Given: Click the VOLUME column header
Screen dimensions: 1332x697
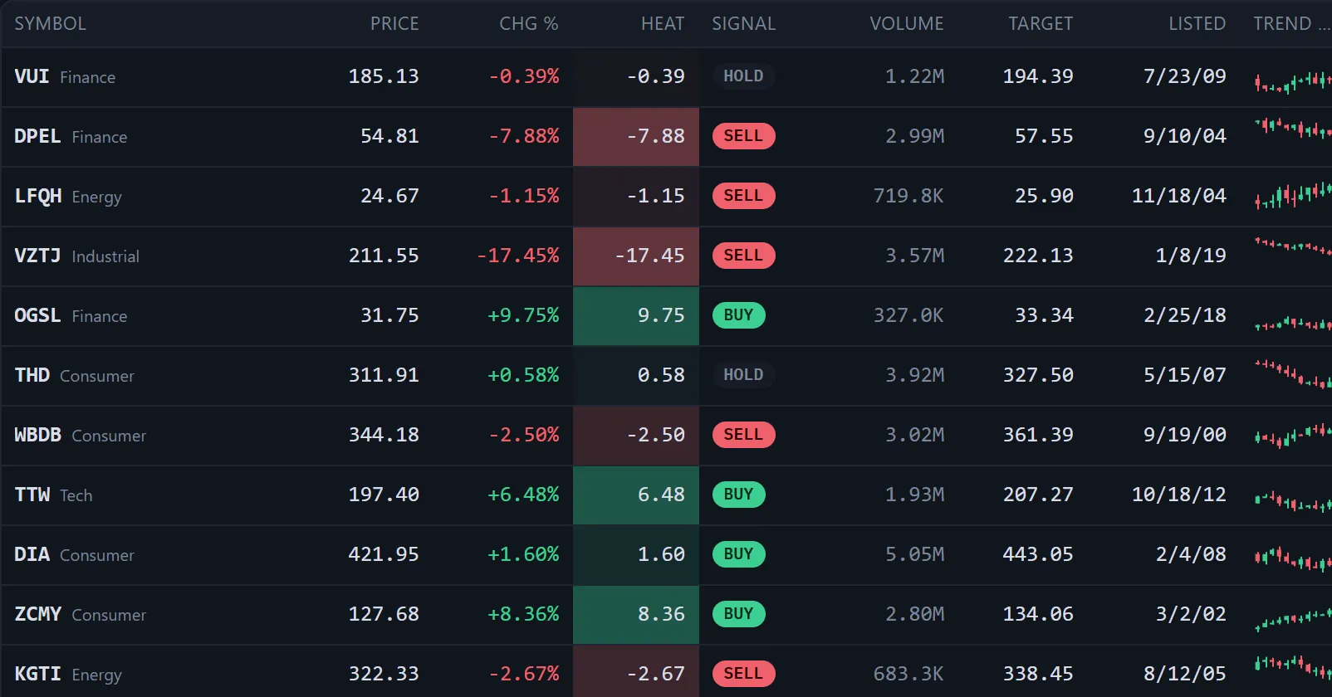Looking at the screenshot, I should click(907, 24).
